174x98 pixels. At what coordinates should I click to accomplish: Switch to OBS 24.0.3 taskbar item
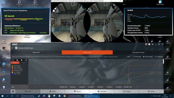point(28,96)
